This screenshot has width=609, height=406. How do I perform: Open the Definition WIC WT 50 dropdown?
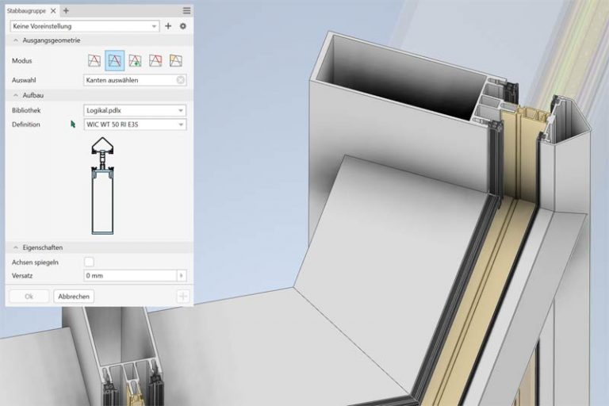[135, 124]
